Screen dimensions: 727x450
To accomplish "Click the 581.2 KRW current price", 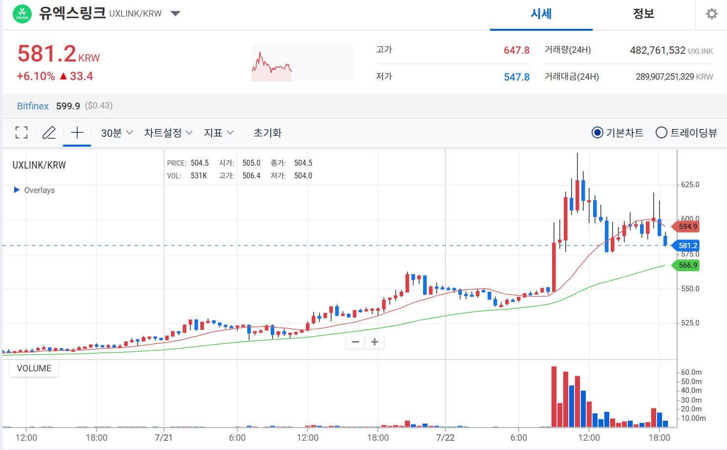I will pos(59,54).
